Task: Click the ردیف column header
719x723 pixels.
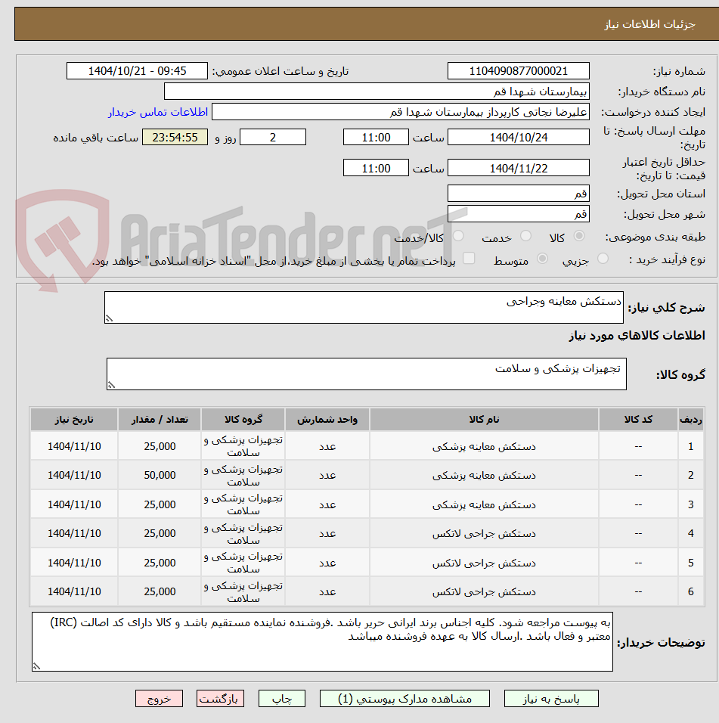Action: tap(691, 419)
